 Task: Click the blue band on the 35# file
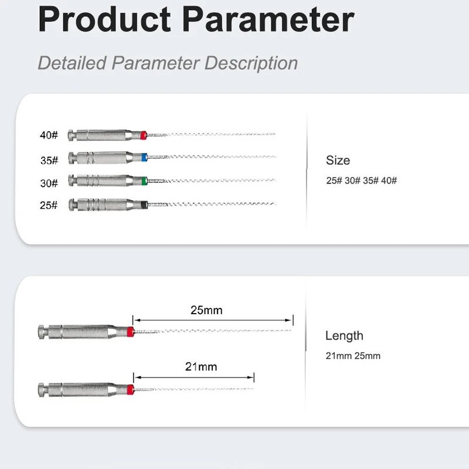(144, 157)
